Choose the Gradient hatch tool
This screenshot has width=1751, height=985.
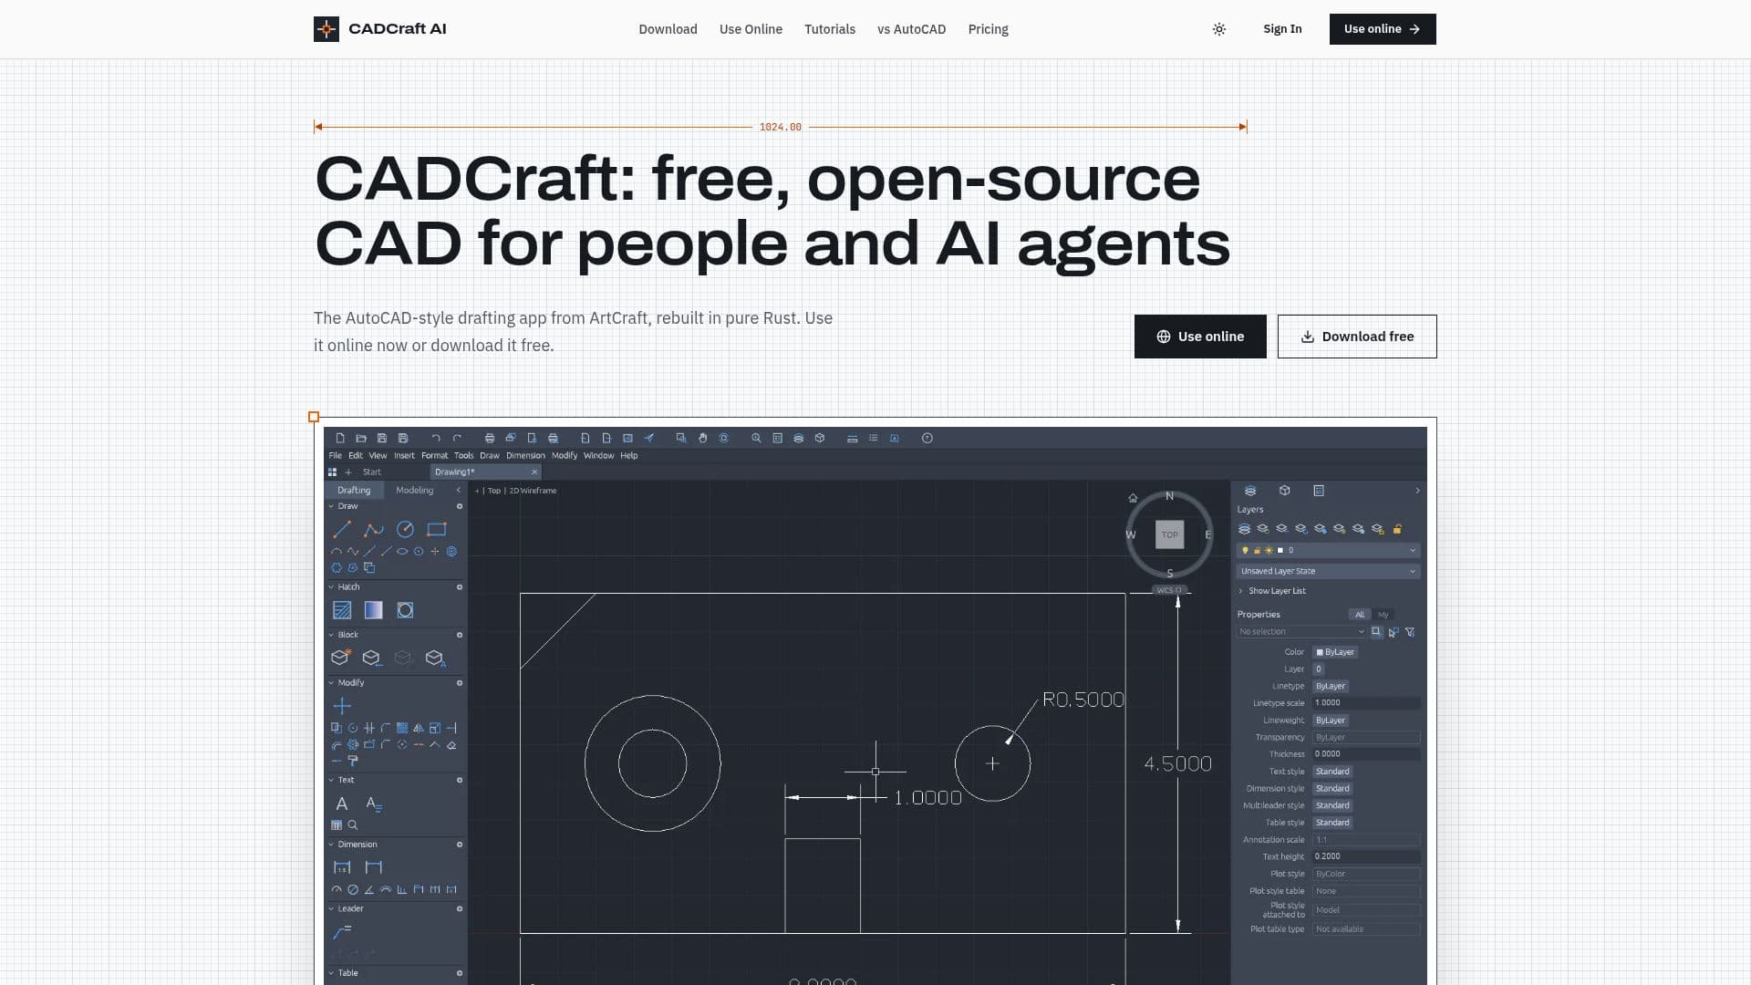pyautogui.click(x=374, y=610)
